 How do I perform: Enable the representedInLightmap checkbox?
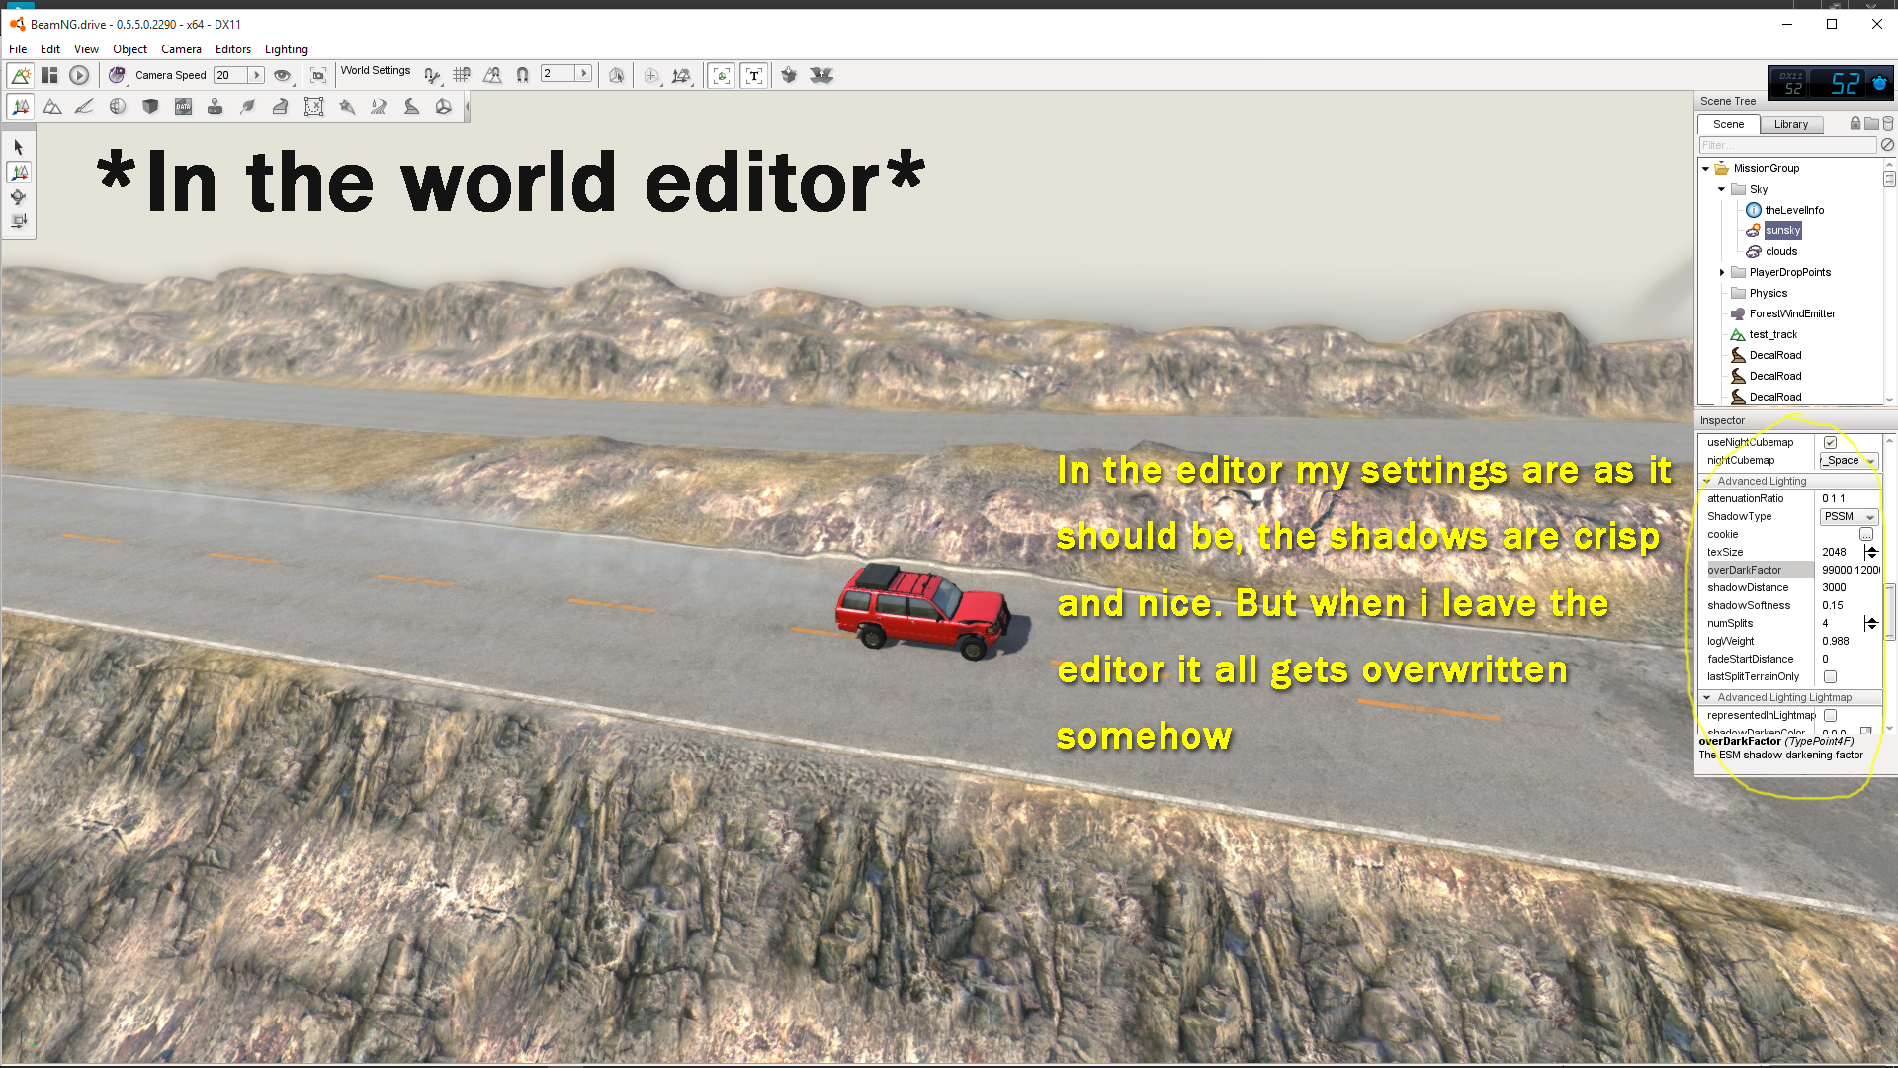pos(1830,716)
